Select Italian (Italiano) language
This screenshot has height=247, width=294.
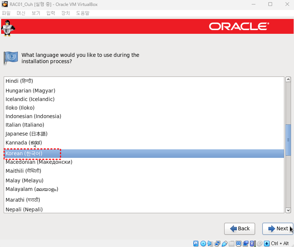point(144,125)
